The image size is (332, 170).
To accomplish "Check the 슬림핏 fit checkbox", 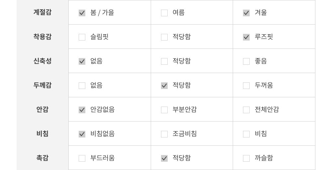I will coord(82,37).
